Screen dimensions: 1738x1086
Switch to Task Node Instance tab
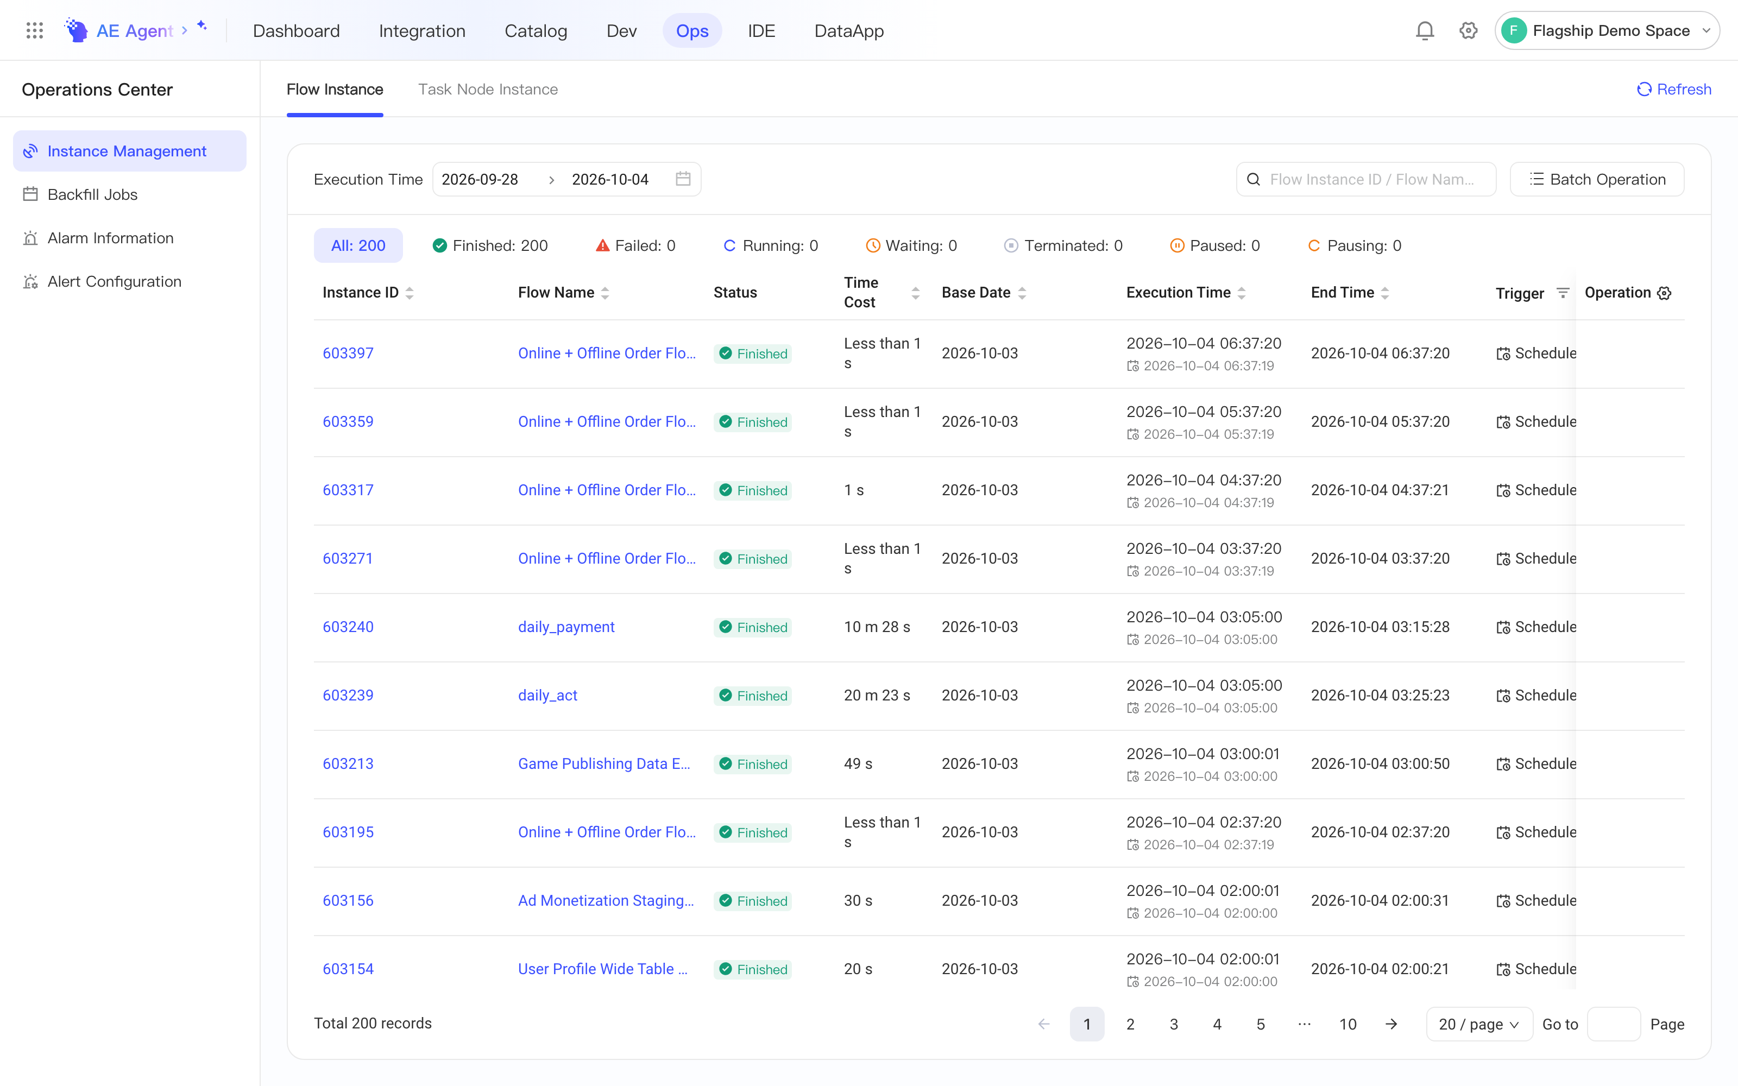click(488, 89)
